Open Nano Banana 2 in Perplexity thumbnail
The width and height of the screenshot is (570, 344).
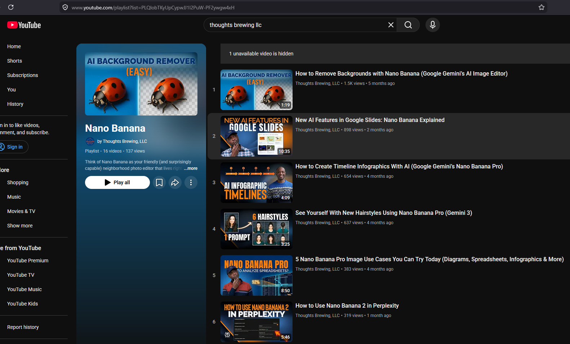[x=257, y=322]
